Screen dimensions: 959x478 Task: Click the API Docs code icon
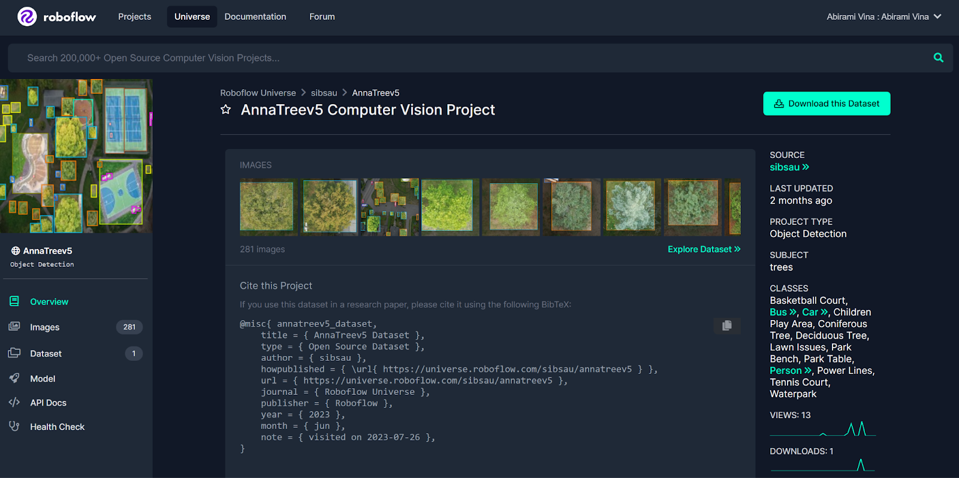pyautogui.click(x=14, y=403)
